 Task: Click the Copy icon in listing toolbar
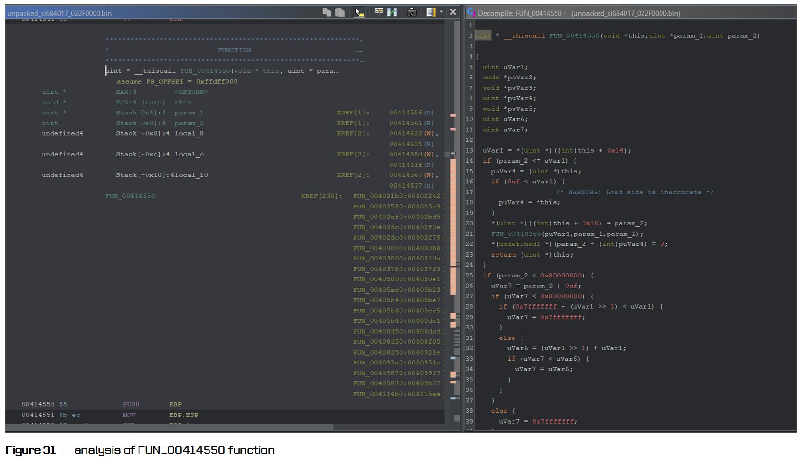point(327,12)
